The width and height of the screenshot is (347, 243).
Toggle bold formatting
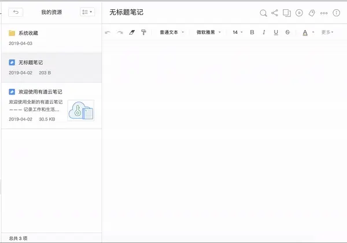click(252, 32)
